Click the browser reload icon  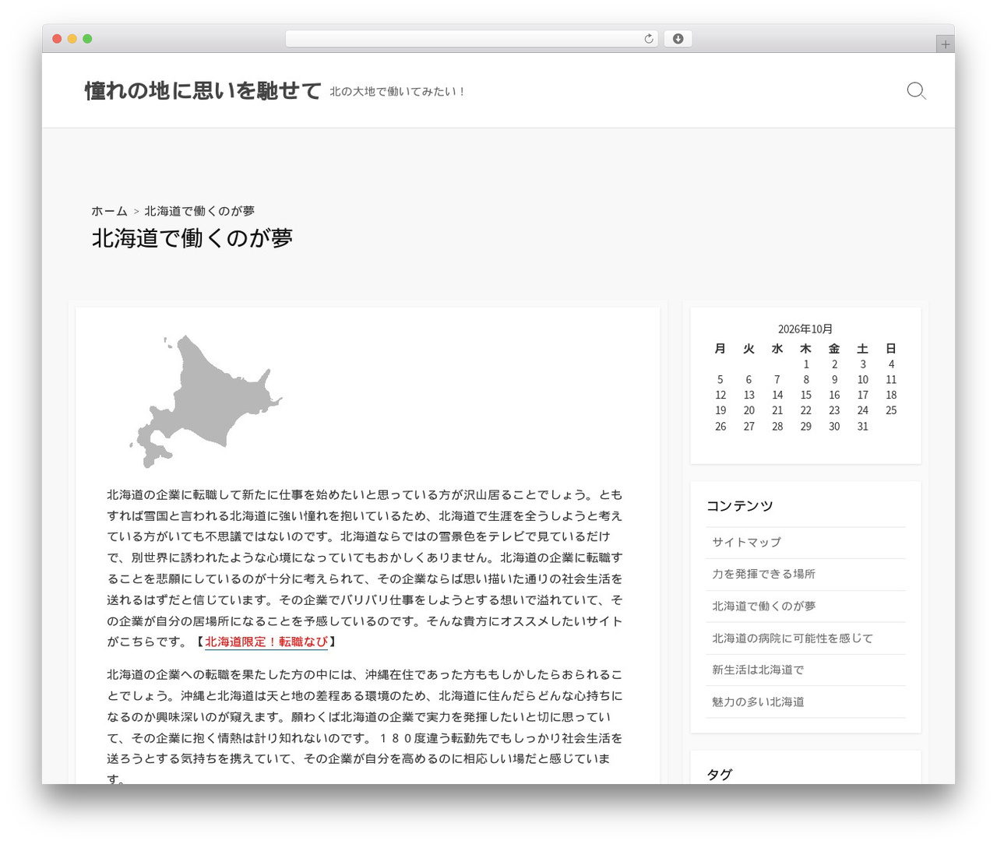pyautogui.click(x=648, y=39)
